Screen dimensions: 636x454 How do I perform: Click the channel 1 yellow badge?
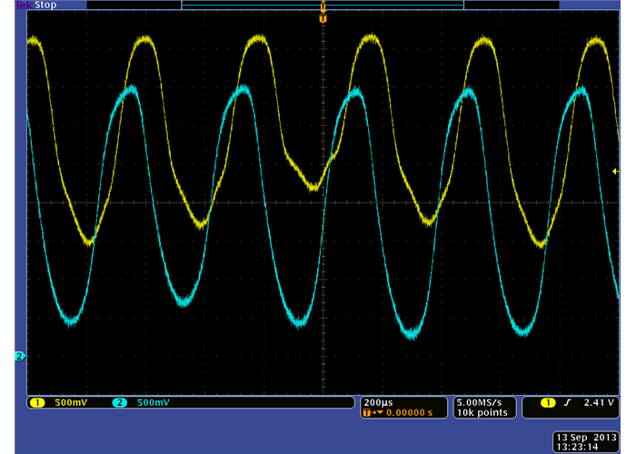(37, 402)
